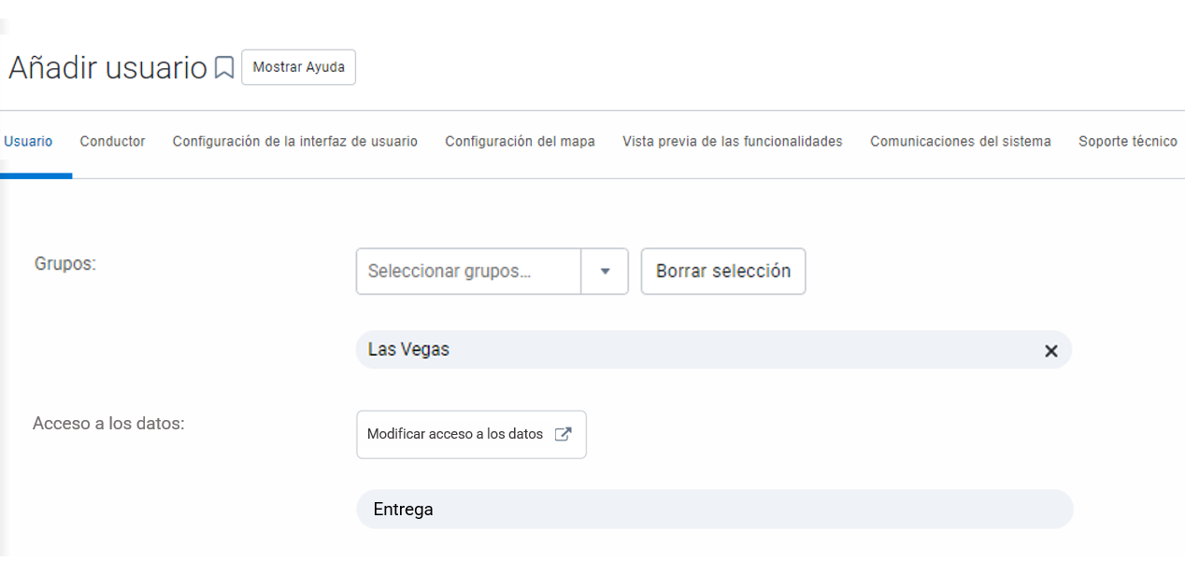Switch to the Conductor tab
Image resolution: width=1185 pixels, height=574 pixels.
112,142
